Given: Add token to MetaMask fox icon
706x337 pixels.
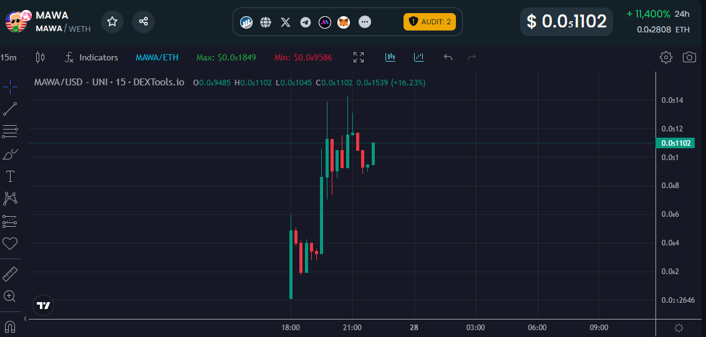Looking at the screenshot, I should [x=344, y=22].
